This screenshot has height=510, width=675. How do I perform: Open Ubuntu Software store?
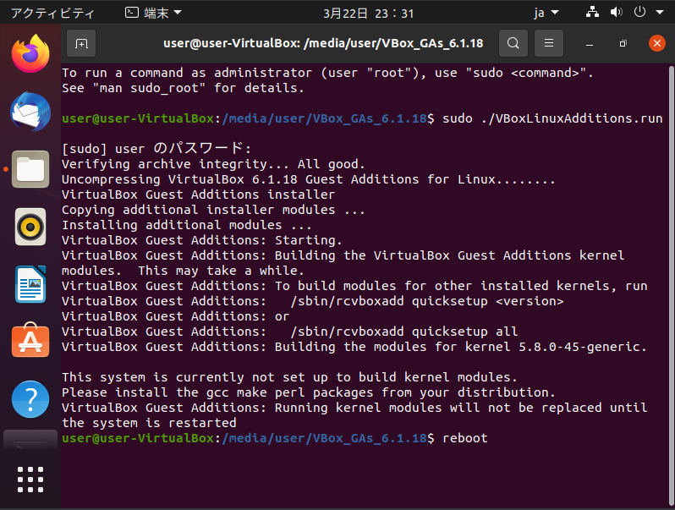30,341
